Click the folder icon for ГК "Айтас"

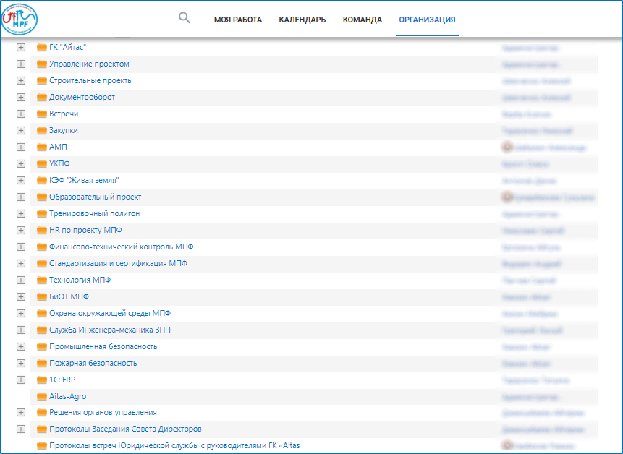click(42, 48)
